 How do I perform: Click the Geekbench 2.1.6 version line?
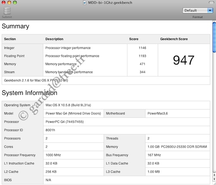click(x=36, y=80)
